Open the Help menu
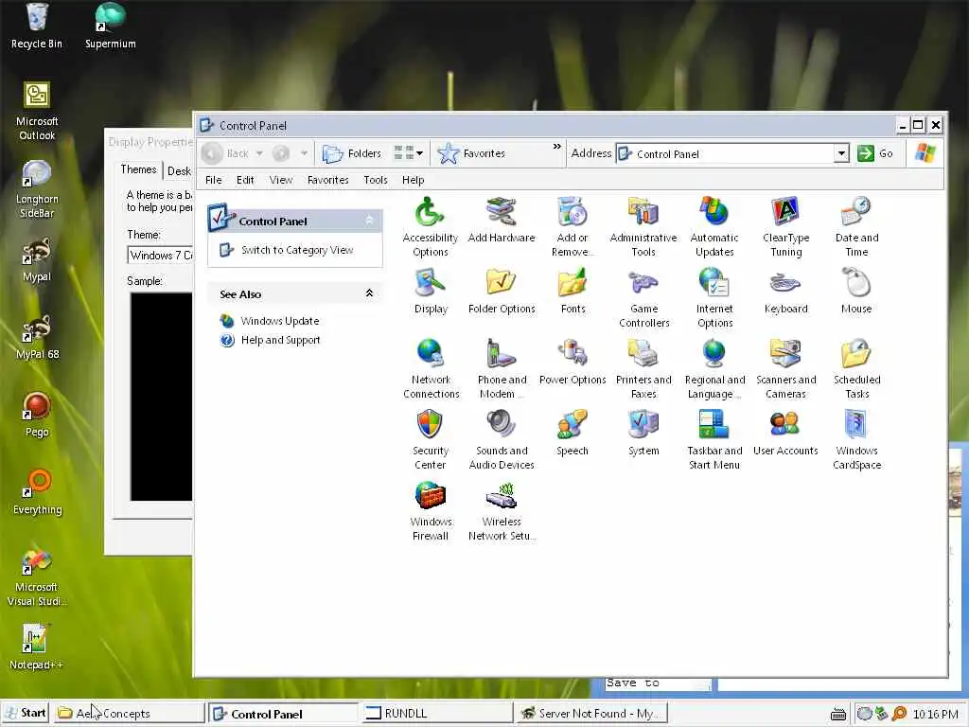 point(413,180)
